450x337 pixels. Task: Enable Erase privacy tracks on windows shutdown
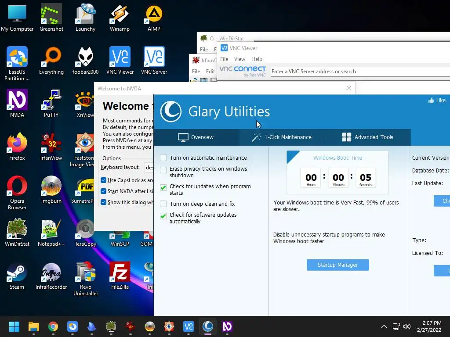pos(163,170)
